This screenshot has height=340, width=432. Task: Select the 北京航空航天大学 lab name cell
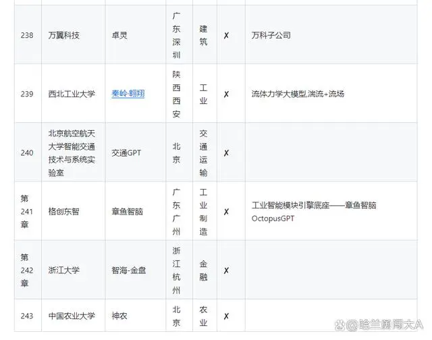[73, 152]
